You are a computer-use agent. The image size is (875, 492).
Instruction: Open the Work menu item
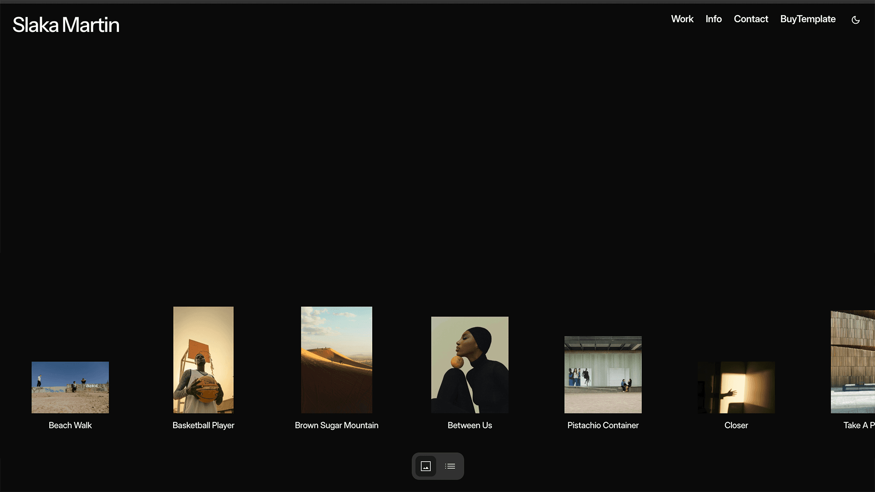coord(682,19)
